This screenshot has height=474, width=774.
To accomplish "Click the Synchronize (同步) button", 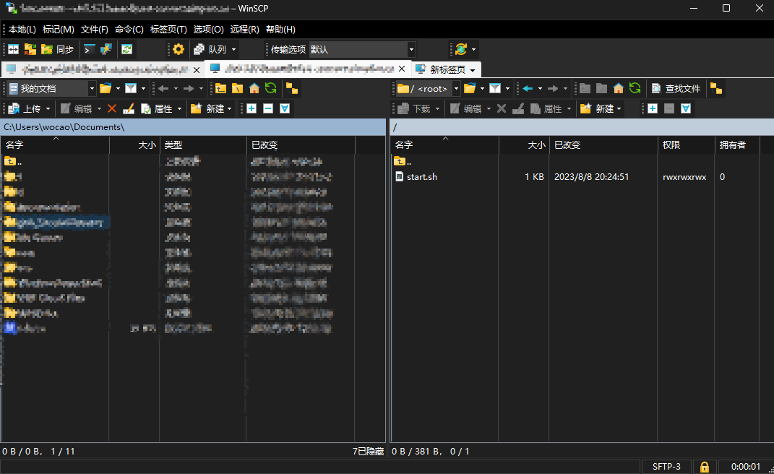I will [58, 49].
